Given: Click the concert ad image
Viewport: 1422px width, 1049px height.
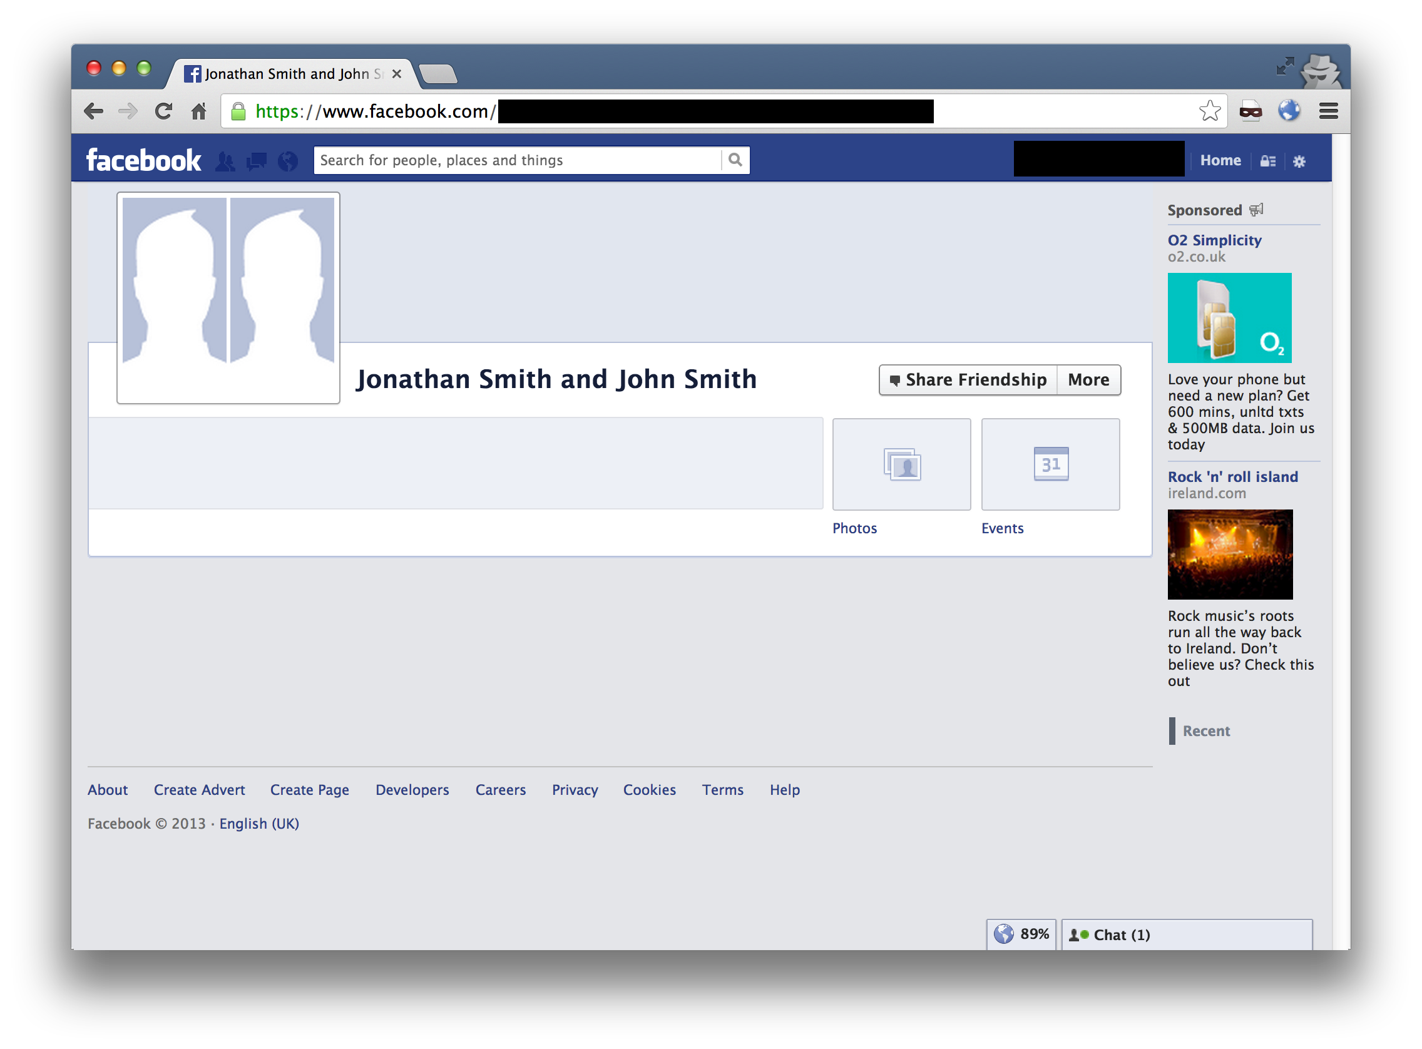Looking at the screenshot, I should tap(1230, 555).
